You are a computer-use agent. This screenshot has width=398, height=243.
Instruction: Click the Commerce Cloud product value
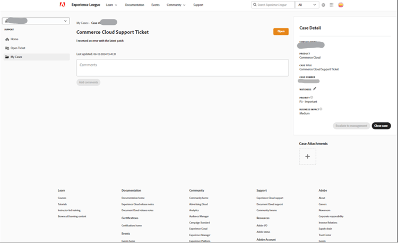point(310,58)
